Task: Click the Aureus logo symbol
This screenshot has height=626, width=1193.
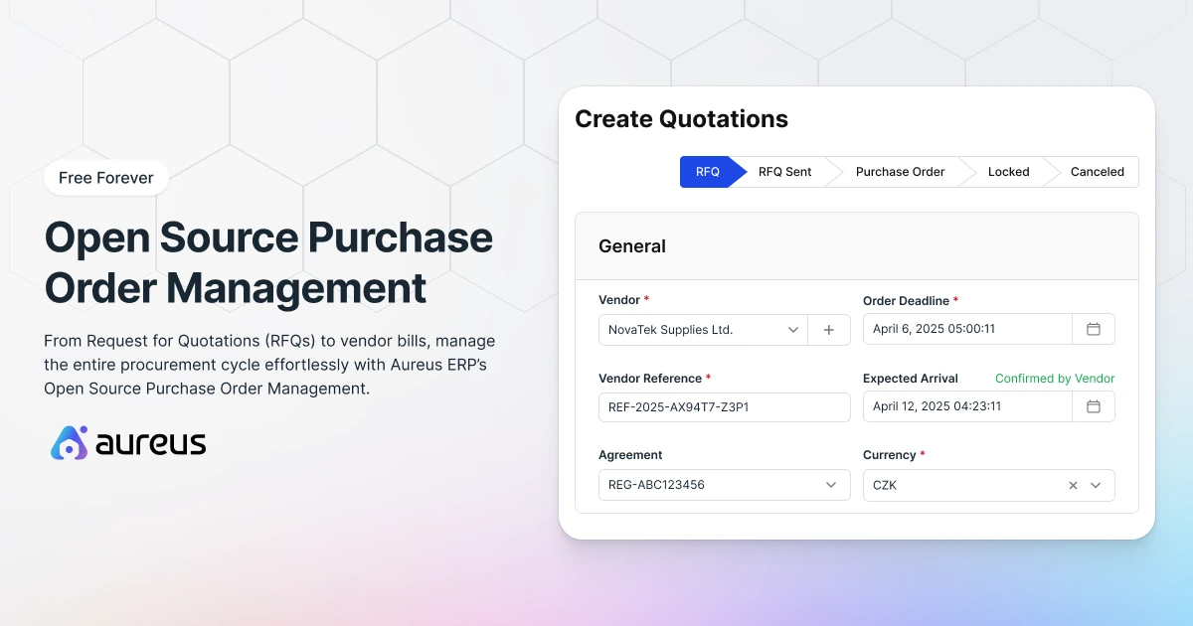Action: coord(70,443)
